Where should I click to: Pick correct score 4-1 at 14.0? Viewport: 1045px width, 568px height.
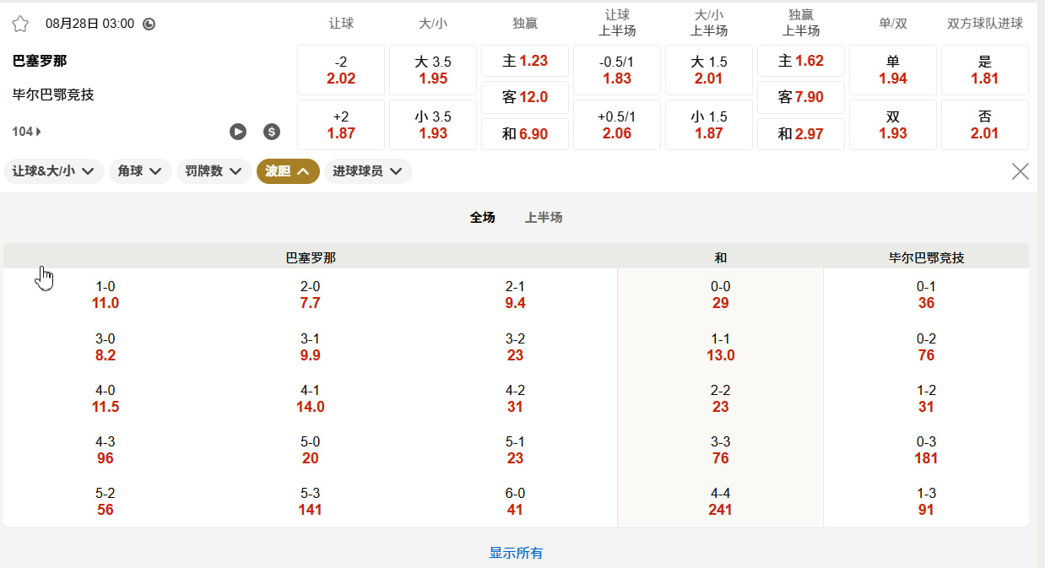point(311,398)
